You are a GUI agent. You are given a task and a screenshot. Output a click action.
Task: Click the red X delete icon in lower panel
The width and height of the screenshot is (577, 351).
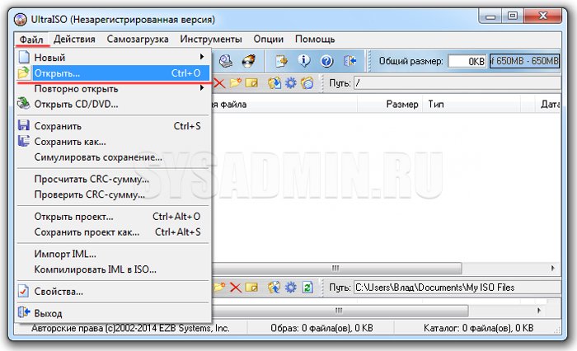click(235, 288)
